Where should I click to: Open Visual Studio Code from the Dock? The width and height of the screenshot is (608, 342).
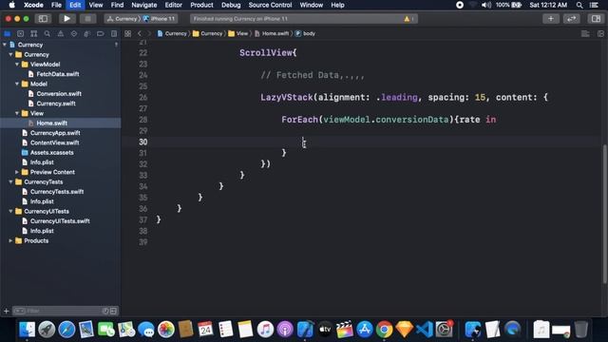[x=425, y=330]
